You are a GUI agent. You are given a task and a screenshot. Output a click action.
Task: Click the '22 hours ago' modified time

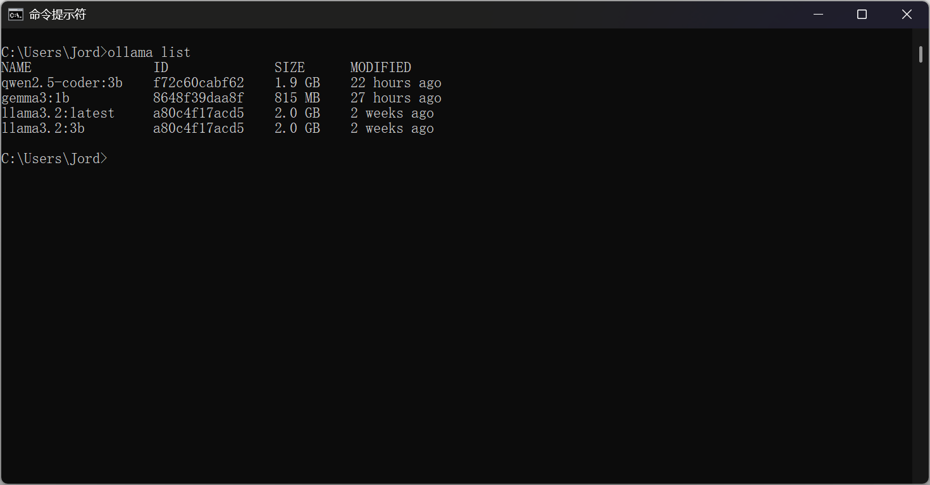click(x=396, y=83)
